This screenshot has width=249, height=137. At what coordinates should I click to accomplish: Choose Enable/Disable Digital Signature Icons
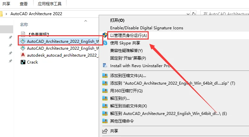146,28
